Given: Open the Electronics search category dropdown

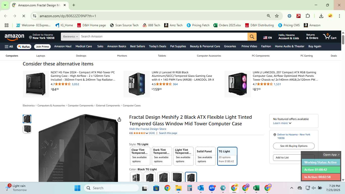Looking at the screenshot, I should click(70, 37).
